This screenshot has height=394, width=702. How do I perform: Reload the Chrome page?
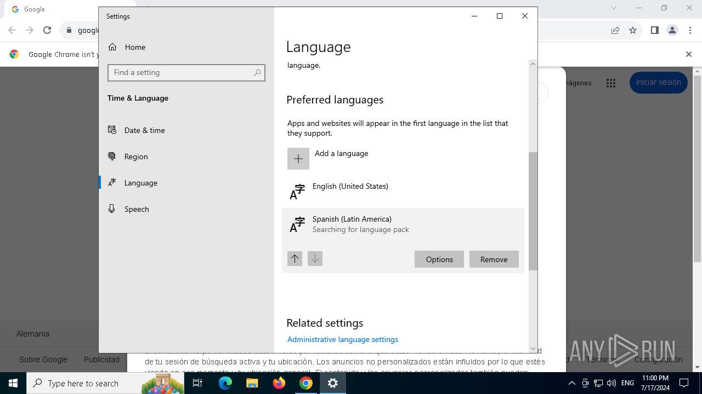47,31
